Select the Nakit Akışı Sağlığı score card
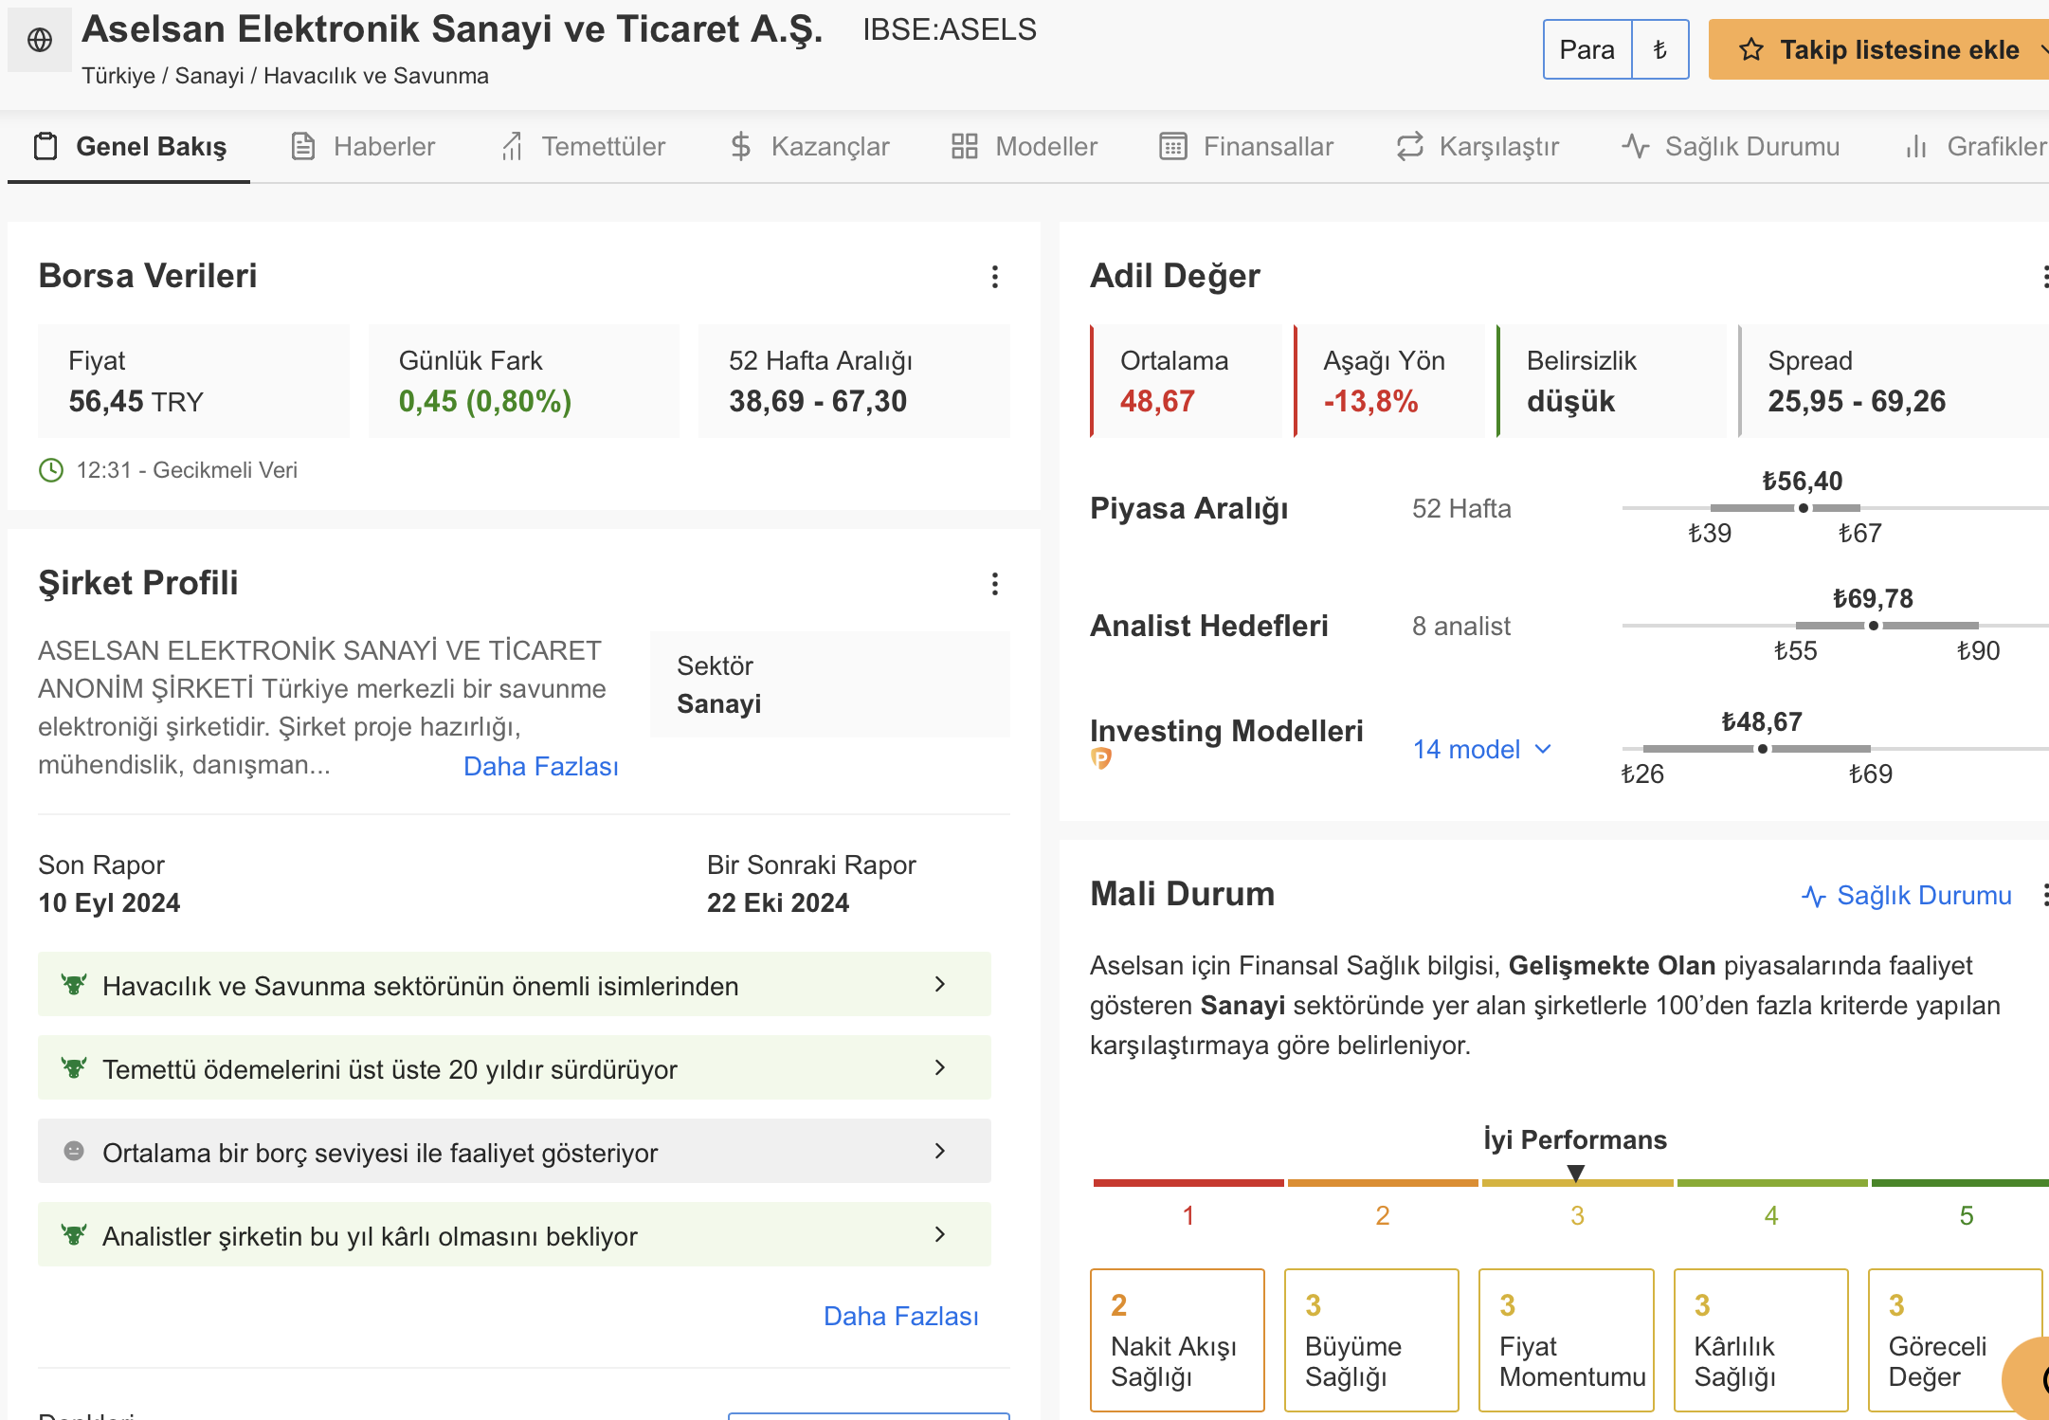 1178,1340
